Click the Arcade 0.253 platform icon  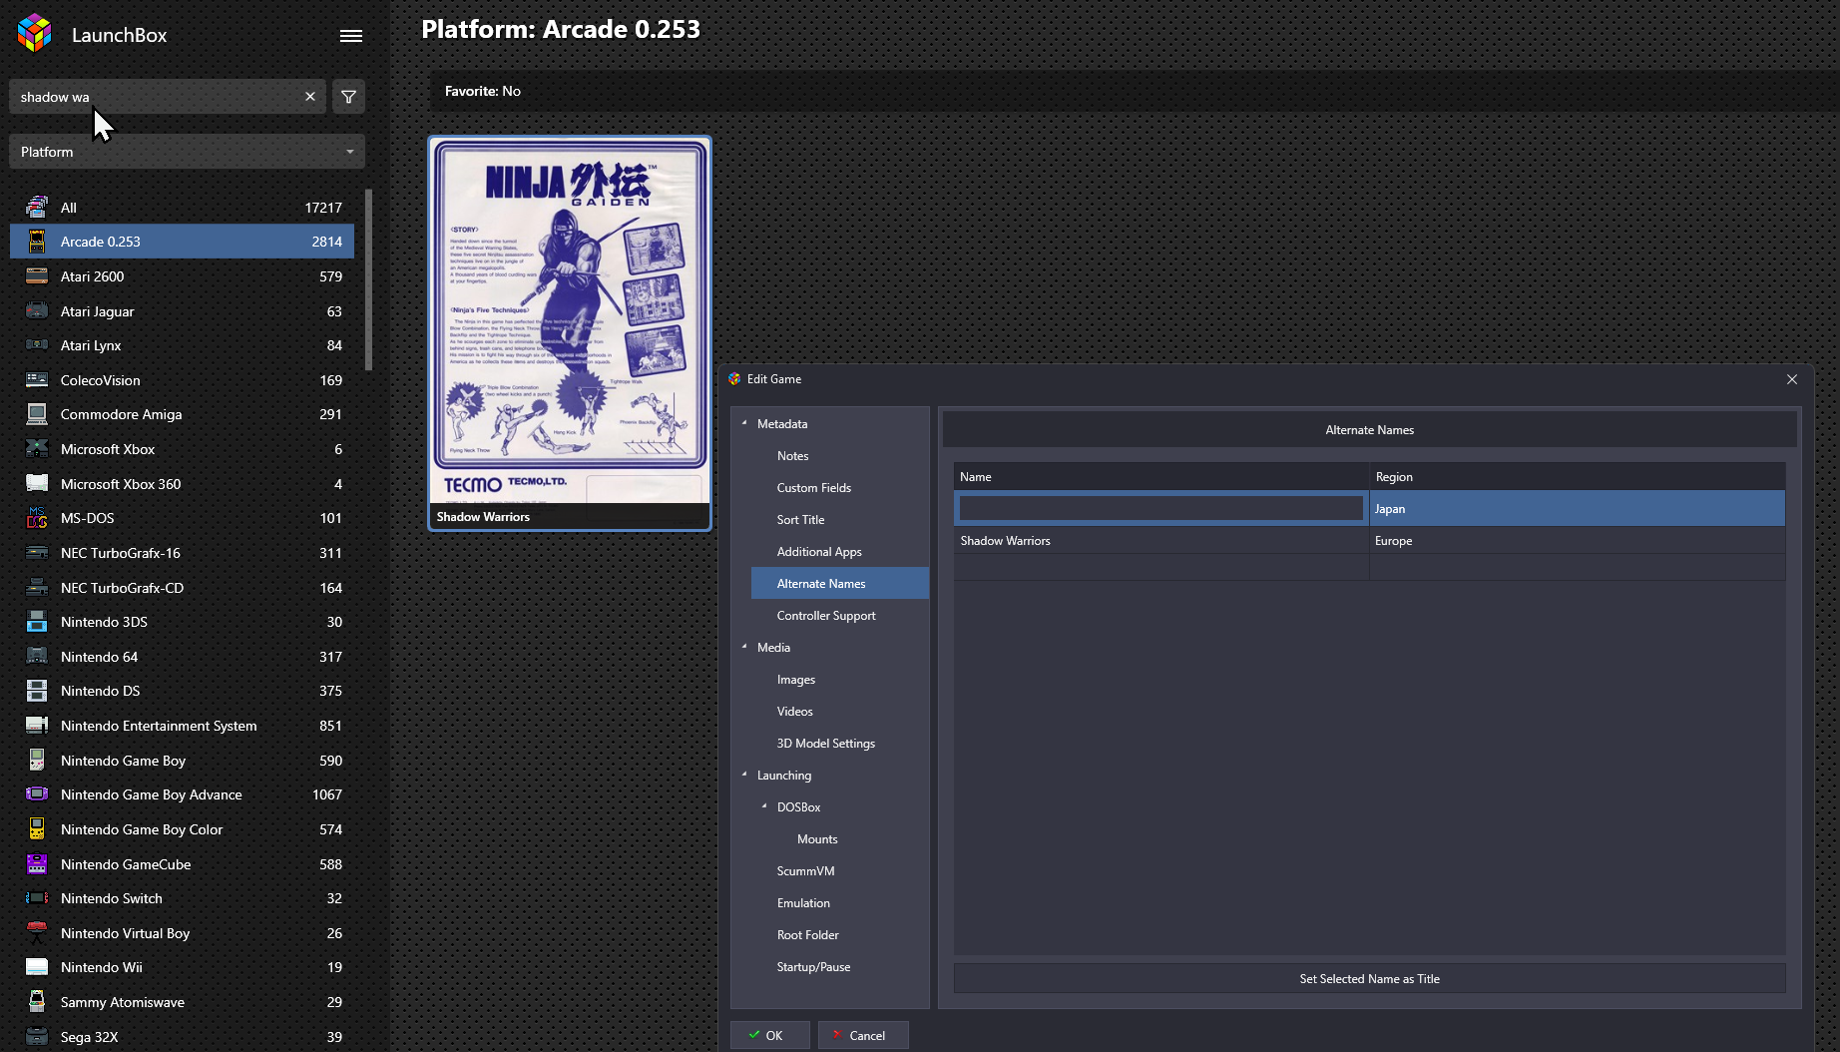[x=37, y=242]
